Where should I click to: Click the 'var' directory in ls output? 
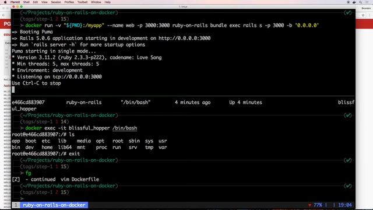point(163,148)
